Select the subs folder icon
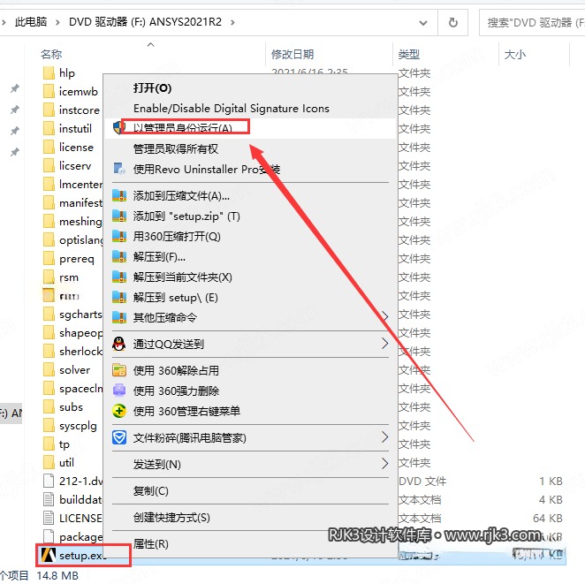 [49, 407]
